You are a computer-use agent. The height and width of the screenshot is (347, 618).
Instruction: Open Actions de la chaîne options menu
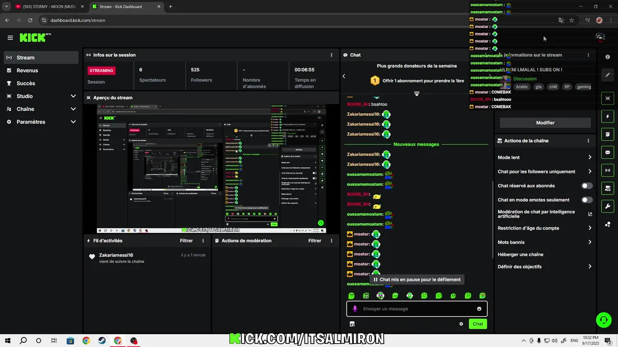pyautogui.click(x=588, y=141)
